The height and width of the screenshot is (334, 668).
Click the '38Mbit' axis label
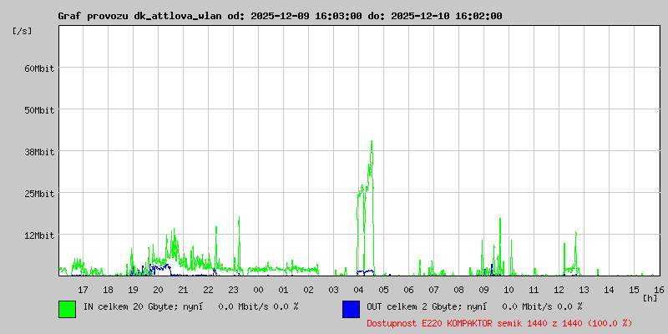(x=39, y=152)
